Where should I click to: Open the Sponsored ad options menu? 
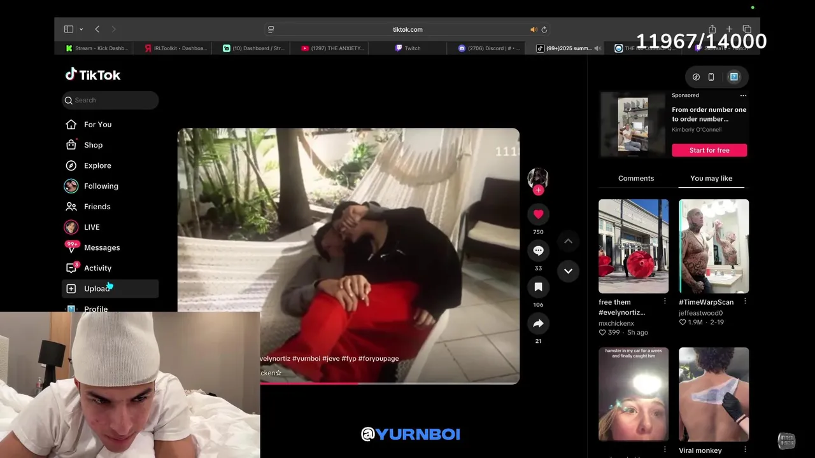[743, 95]
